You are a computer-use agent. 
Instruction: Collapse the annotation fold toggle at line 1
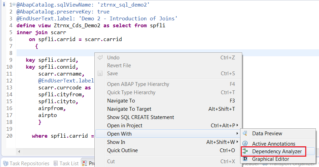tap(14, 4)
